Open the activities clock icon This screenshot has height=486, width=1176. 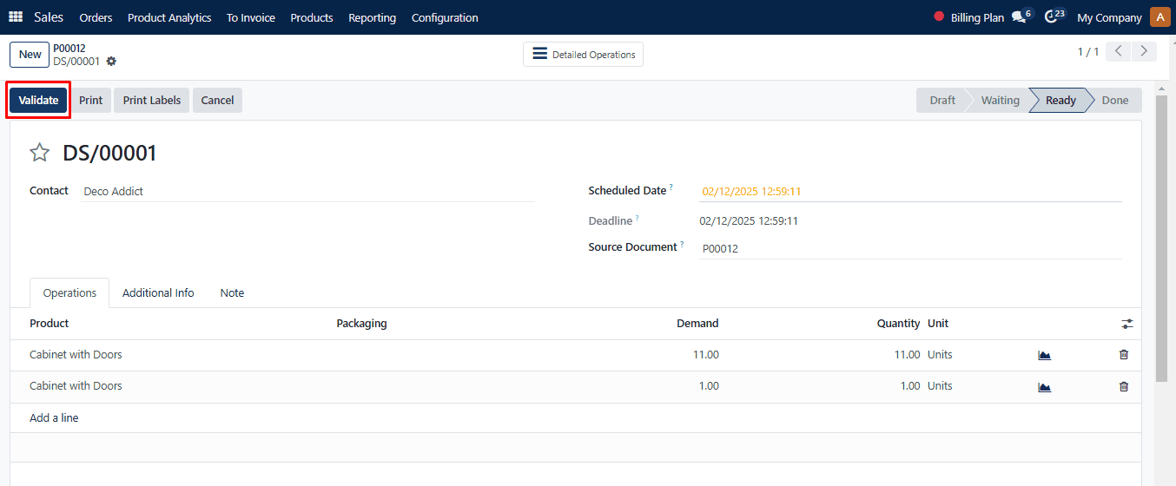(x=1054, y=16)
